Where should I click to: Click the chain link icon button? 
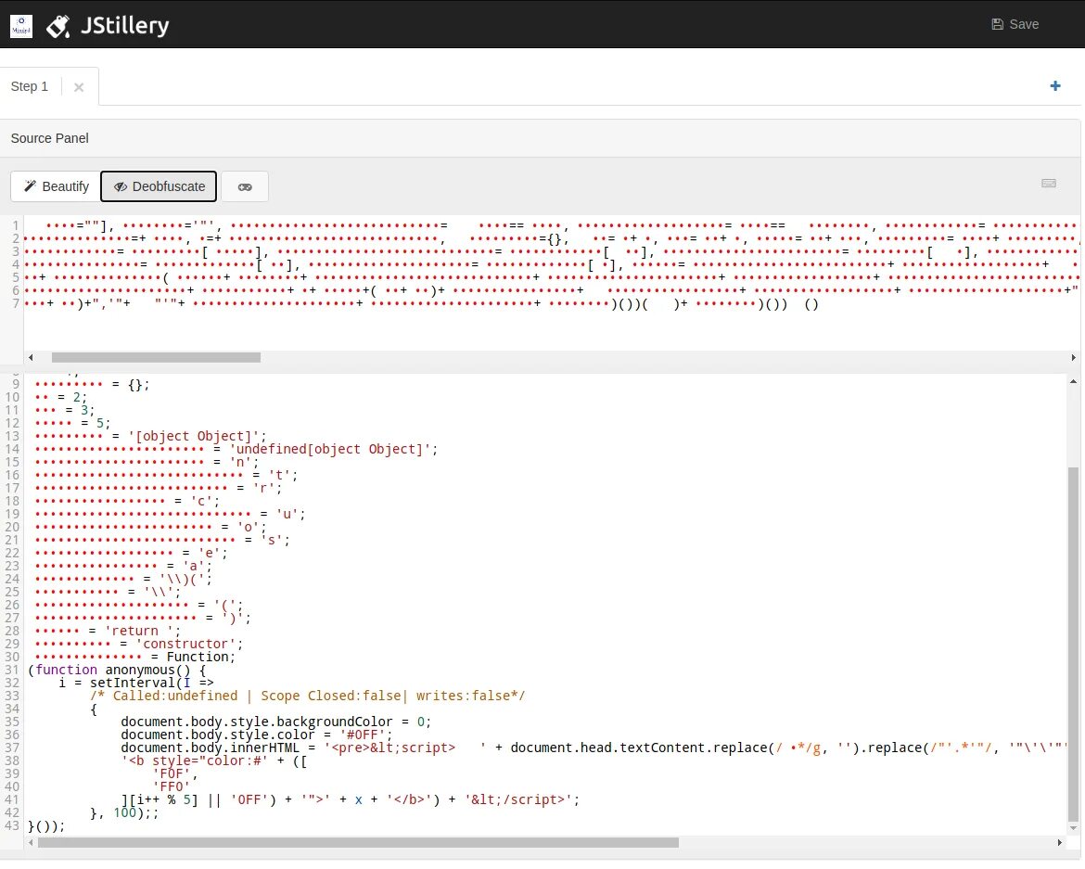click(245, 186)
